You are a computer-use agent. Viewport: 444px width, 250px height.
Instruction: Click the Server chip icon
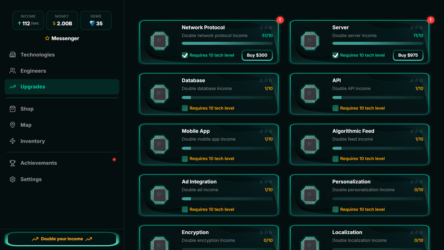pyautogui.click(x=310, y=41)
